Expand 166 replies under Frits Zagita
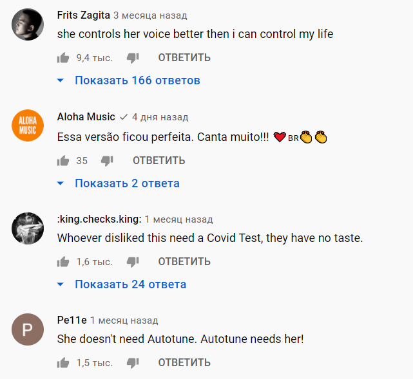The width and height of the screenshot is (413, 379). (x=137, y=80)
